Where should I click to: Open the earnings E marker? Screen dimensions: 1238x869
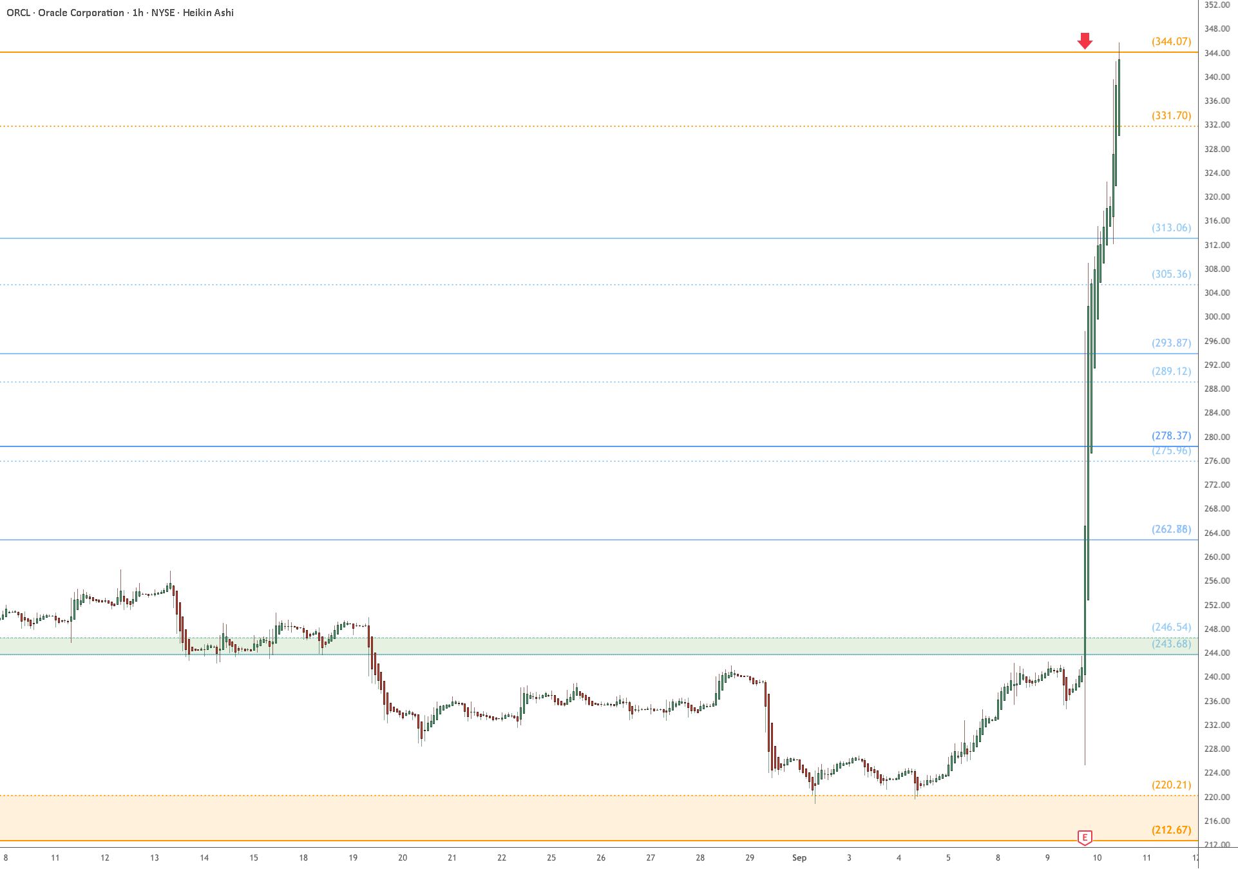(x=1085, y=837)
